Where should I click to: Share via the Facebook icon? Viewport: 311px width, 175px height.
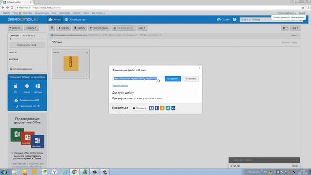click(x=156, y=108)
